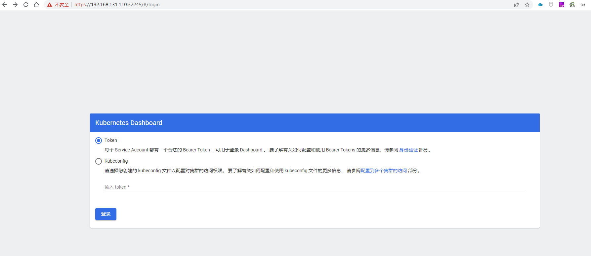Click the Kubeconfig option label text

pos(116,161)
